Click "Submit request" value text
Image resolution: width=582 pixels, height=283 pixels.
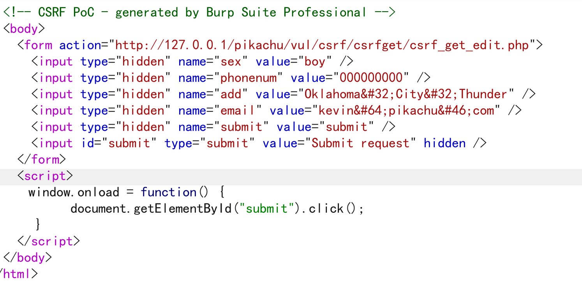coord(360,143)
